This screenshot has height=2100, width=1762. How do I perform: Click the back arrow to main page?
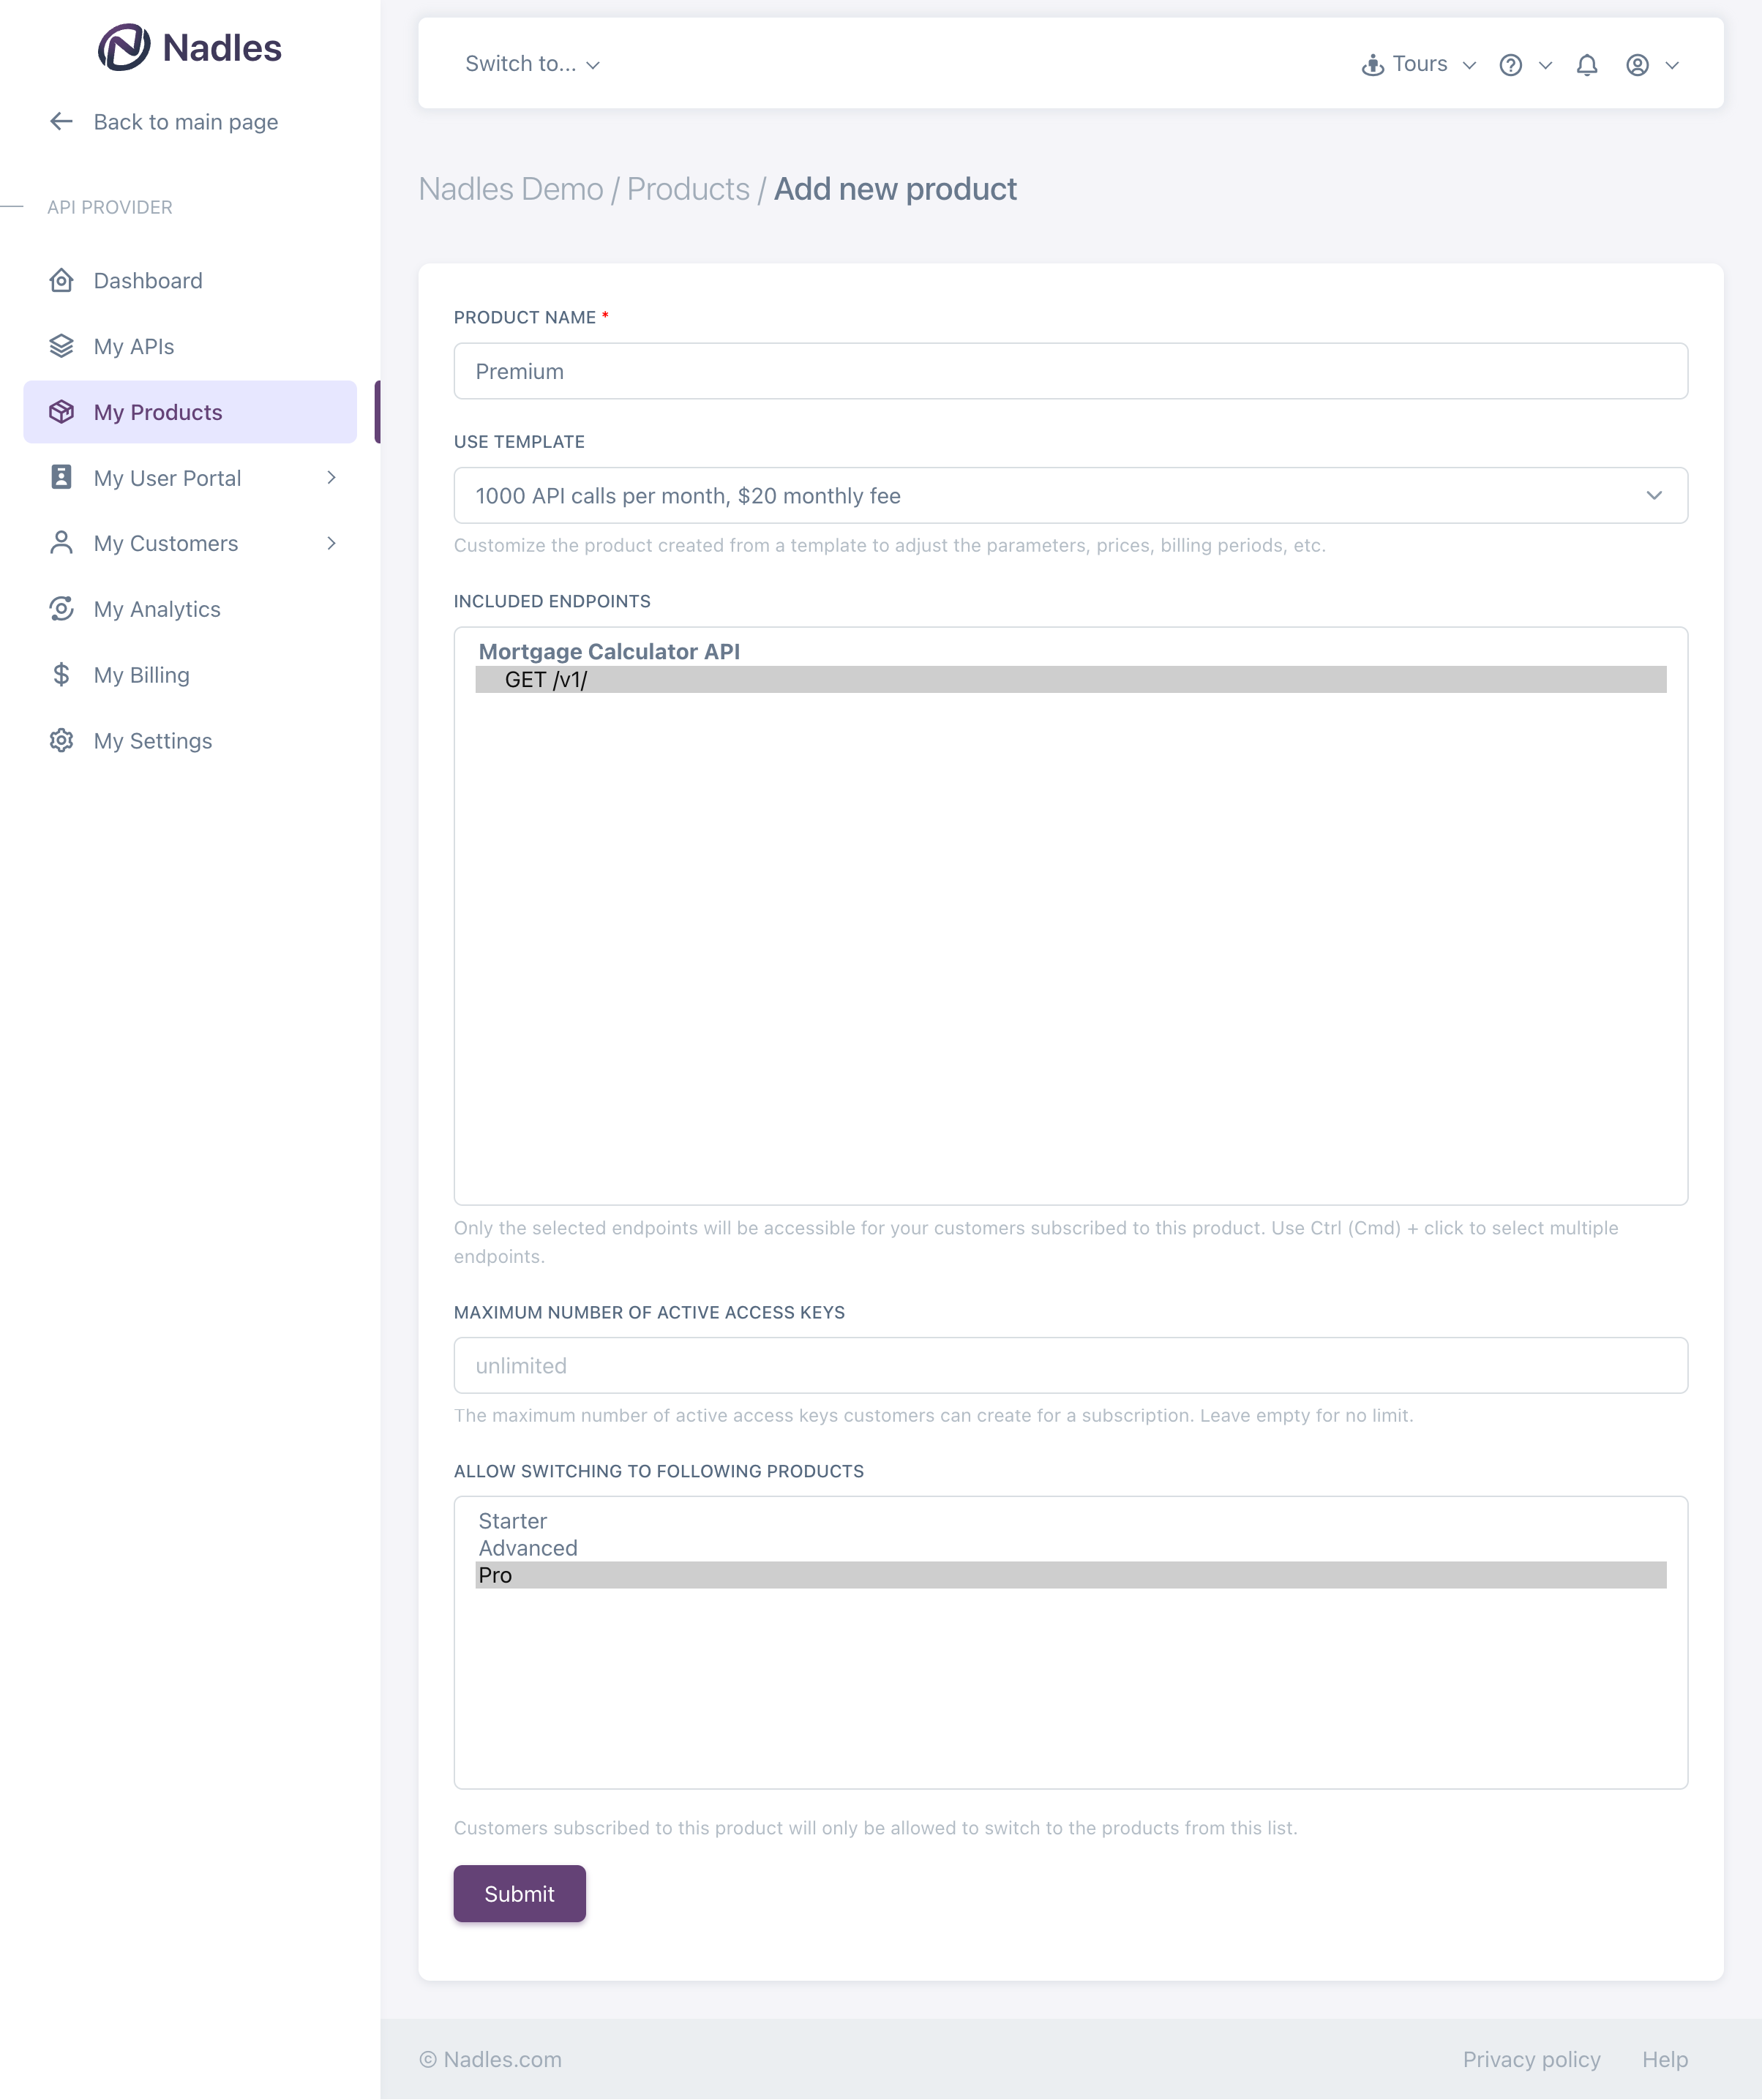pos(61,122)
